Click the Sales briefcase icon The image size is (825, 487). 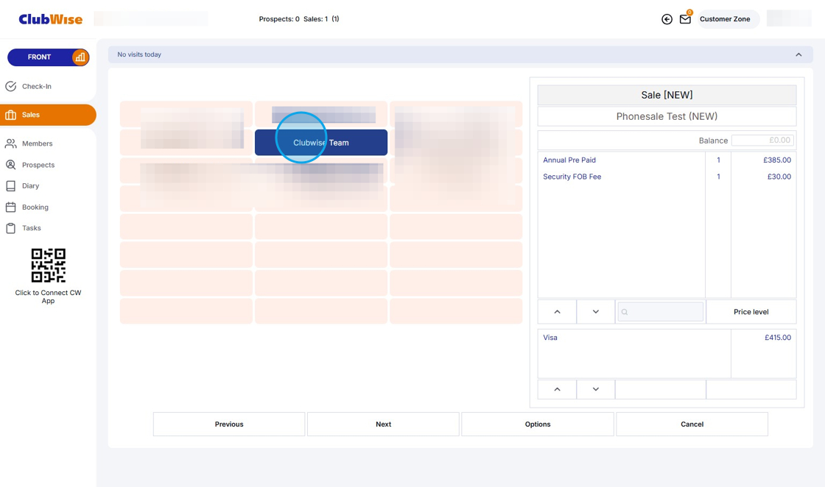click(10, 115)
